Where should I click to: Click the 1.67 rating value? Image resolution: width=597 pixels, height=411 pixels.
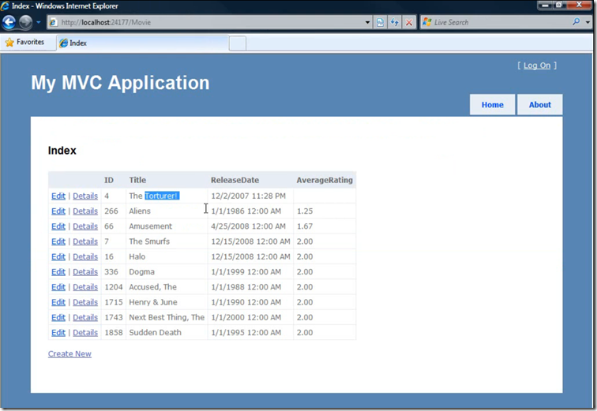305,226
